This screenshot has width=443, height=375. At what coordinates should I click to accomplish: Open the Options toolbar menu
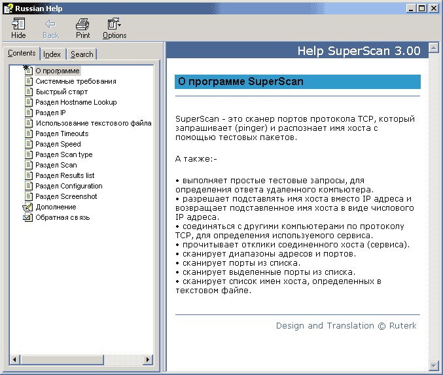114,24
